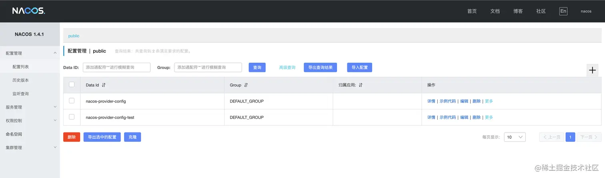Click the plus icon to add configuration
Screen dimensions: 605x178
pos(593,70)
